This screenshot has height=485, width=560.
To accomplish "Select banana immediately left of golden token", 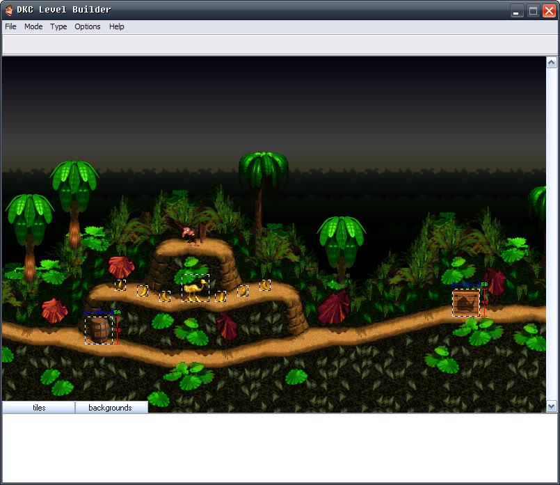I will (x=165, y=296).
